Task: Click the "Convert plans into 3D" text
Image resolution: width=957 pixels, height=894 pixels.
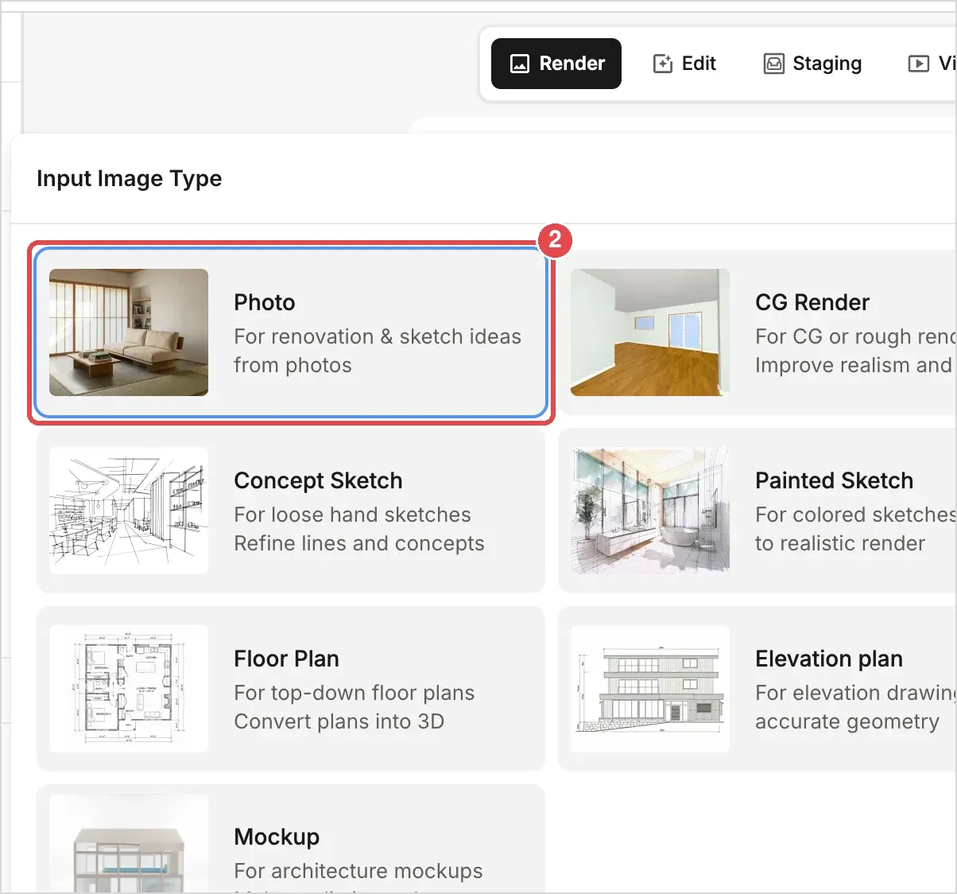Action: coord(339,721)
